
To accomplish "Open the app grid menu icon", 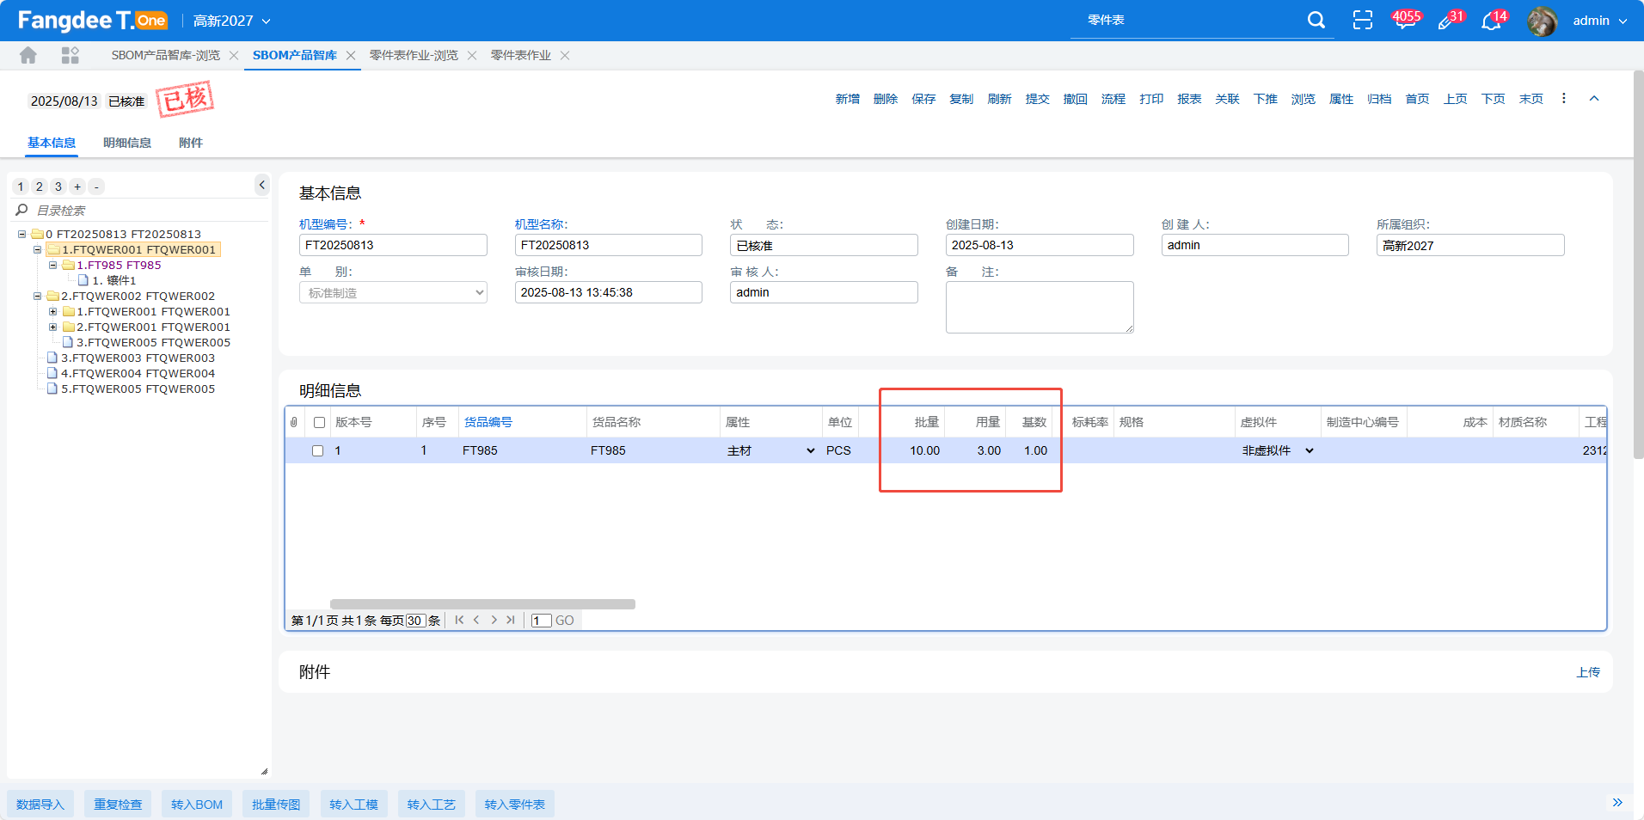I will 71,56.
